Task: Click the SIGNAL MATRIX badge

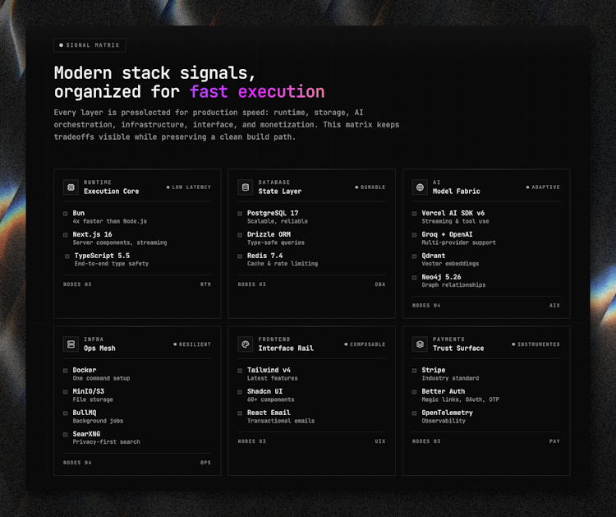Action: coord(90,45)
